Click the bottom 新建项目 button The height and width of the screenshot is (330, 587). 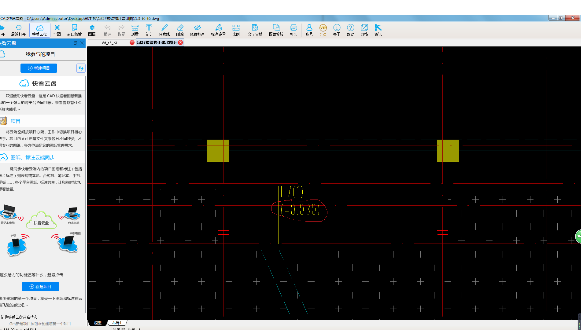point(40,287)
